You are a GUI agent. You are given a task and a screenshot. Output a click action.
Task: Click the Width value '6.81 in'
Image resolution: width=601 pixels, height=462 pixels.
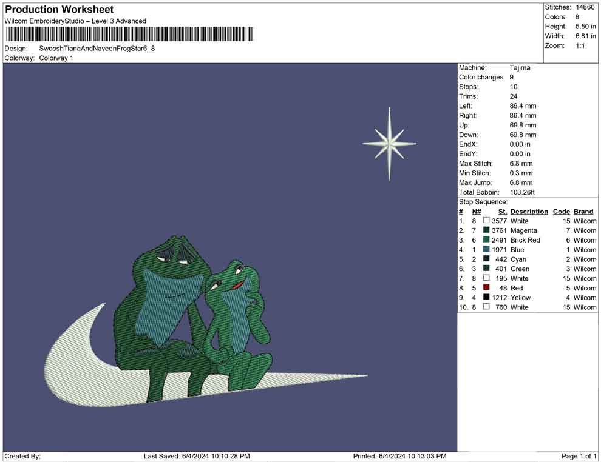pyautogui.click(x=586, y=36)
